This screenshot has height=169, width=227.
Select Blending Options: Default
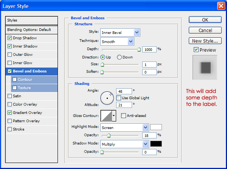click(31, 30)
